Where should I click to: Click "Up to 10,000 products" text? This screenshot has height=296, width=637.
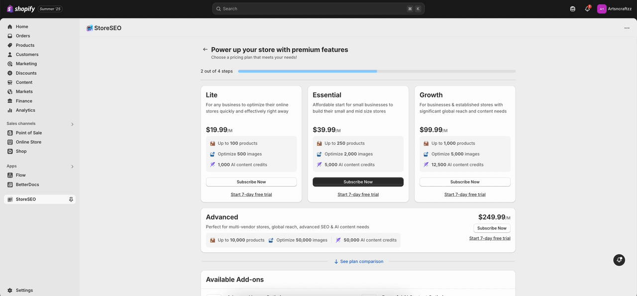(x=241, y=240)
